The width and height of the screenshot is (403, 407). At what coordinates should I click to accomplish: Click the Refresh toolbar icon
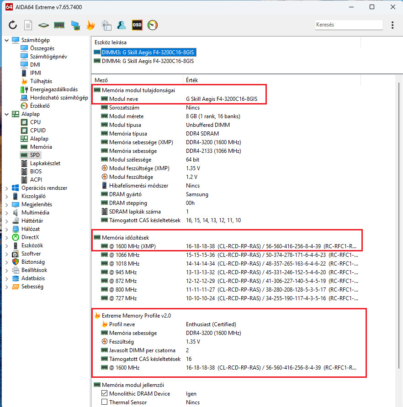point(13,25)
